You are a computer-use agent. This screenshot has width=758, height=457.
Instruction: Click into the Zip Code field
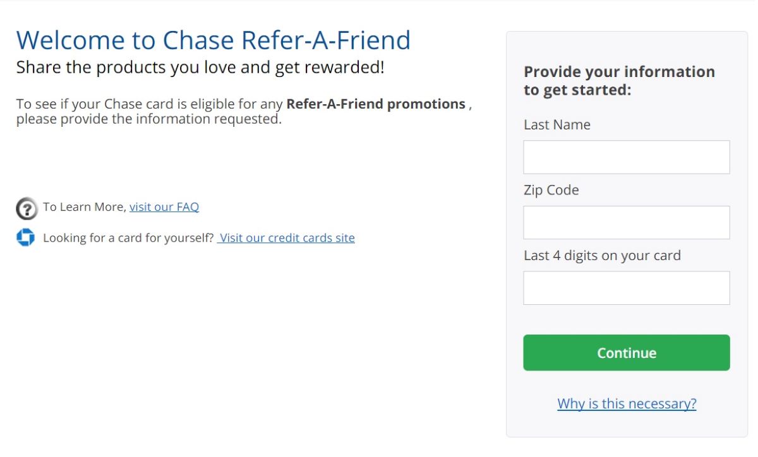[x=626, y=222]
